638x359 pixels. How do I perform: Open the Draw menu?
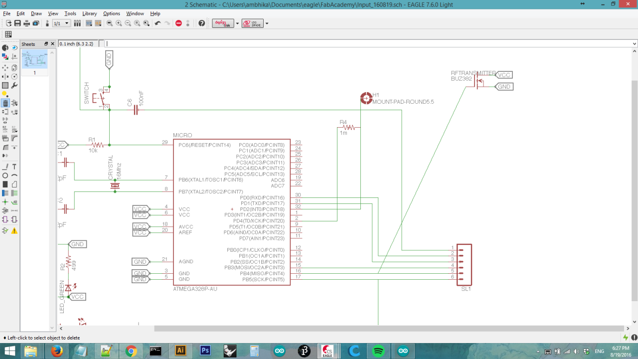36,13
